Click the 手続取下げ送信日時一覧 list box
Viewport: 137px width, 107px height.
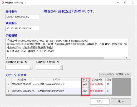point(49,67)
